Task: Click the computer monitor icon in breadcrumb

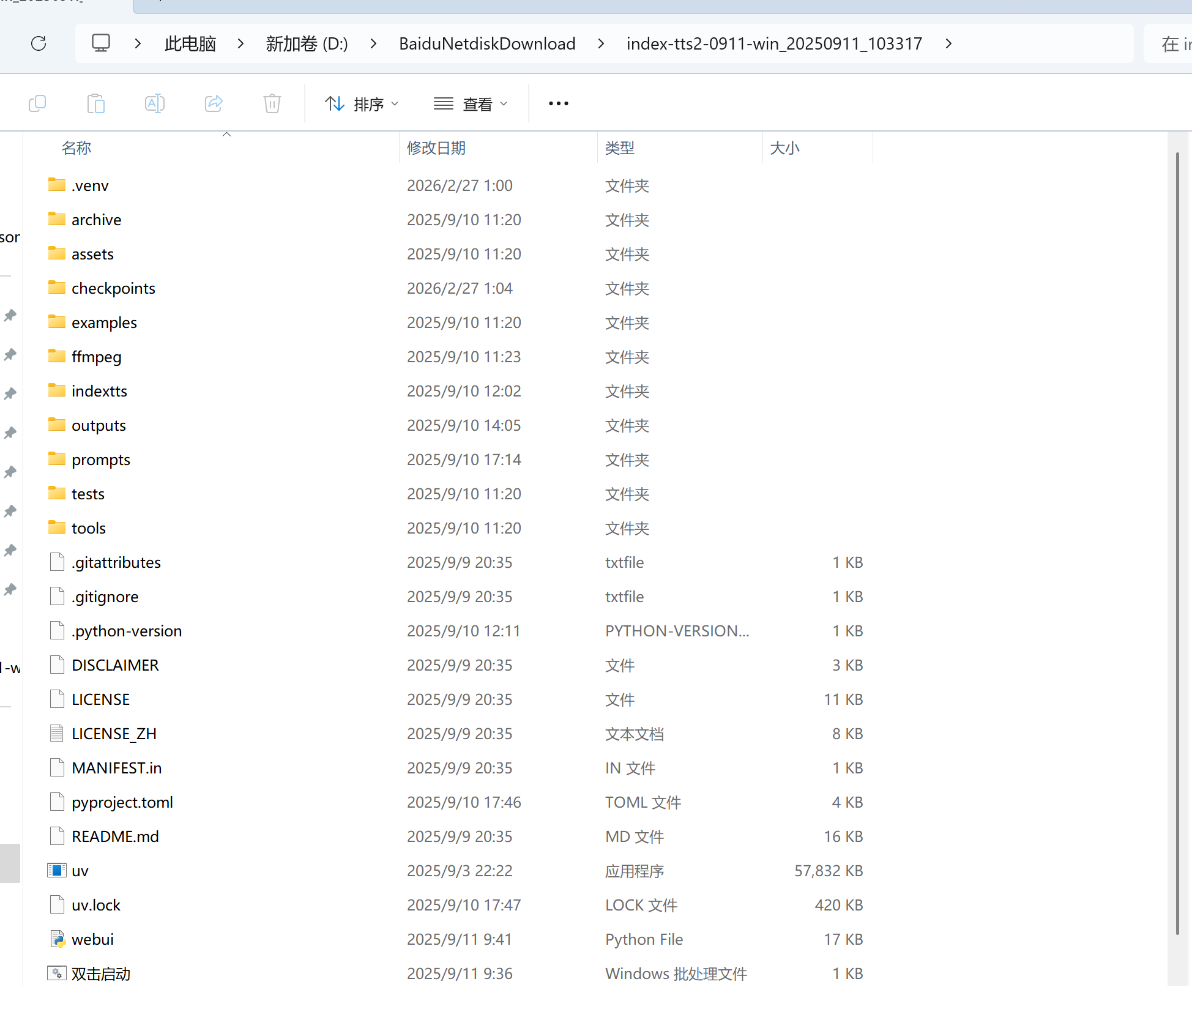Action: point(101,43)
